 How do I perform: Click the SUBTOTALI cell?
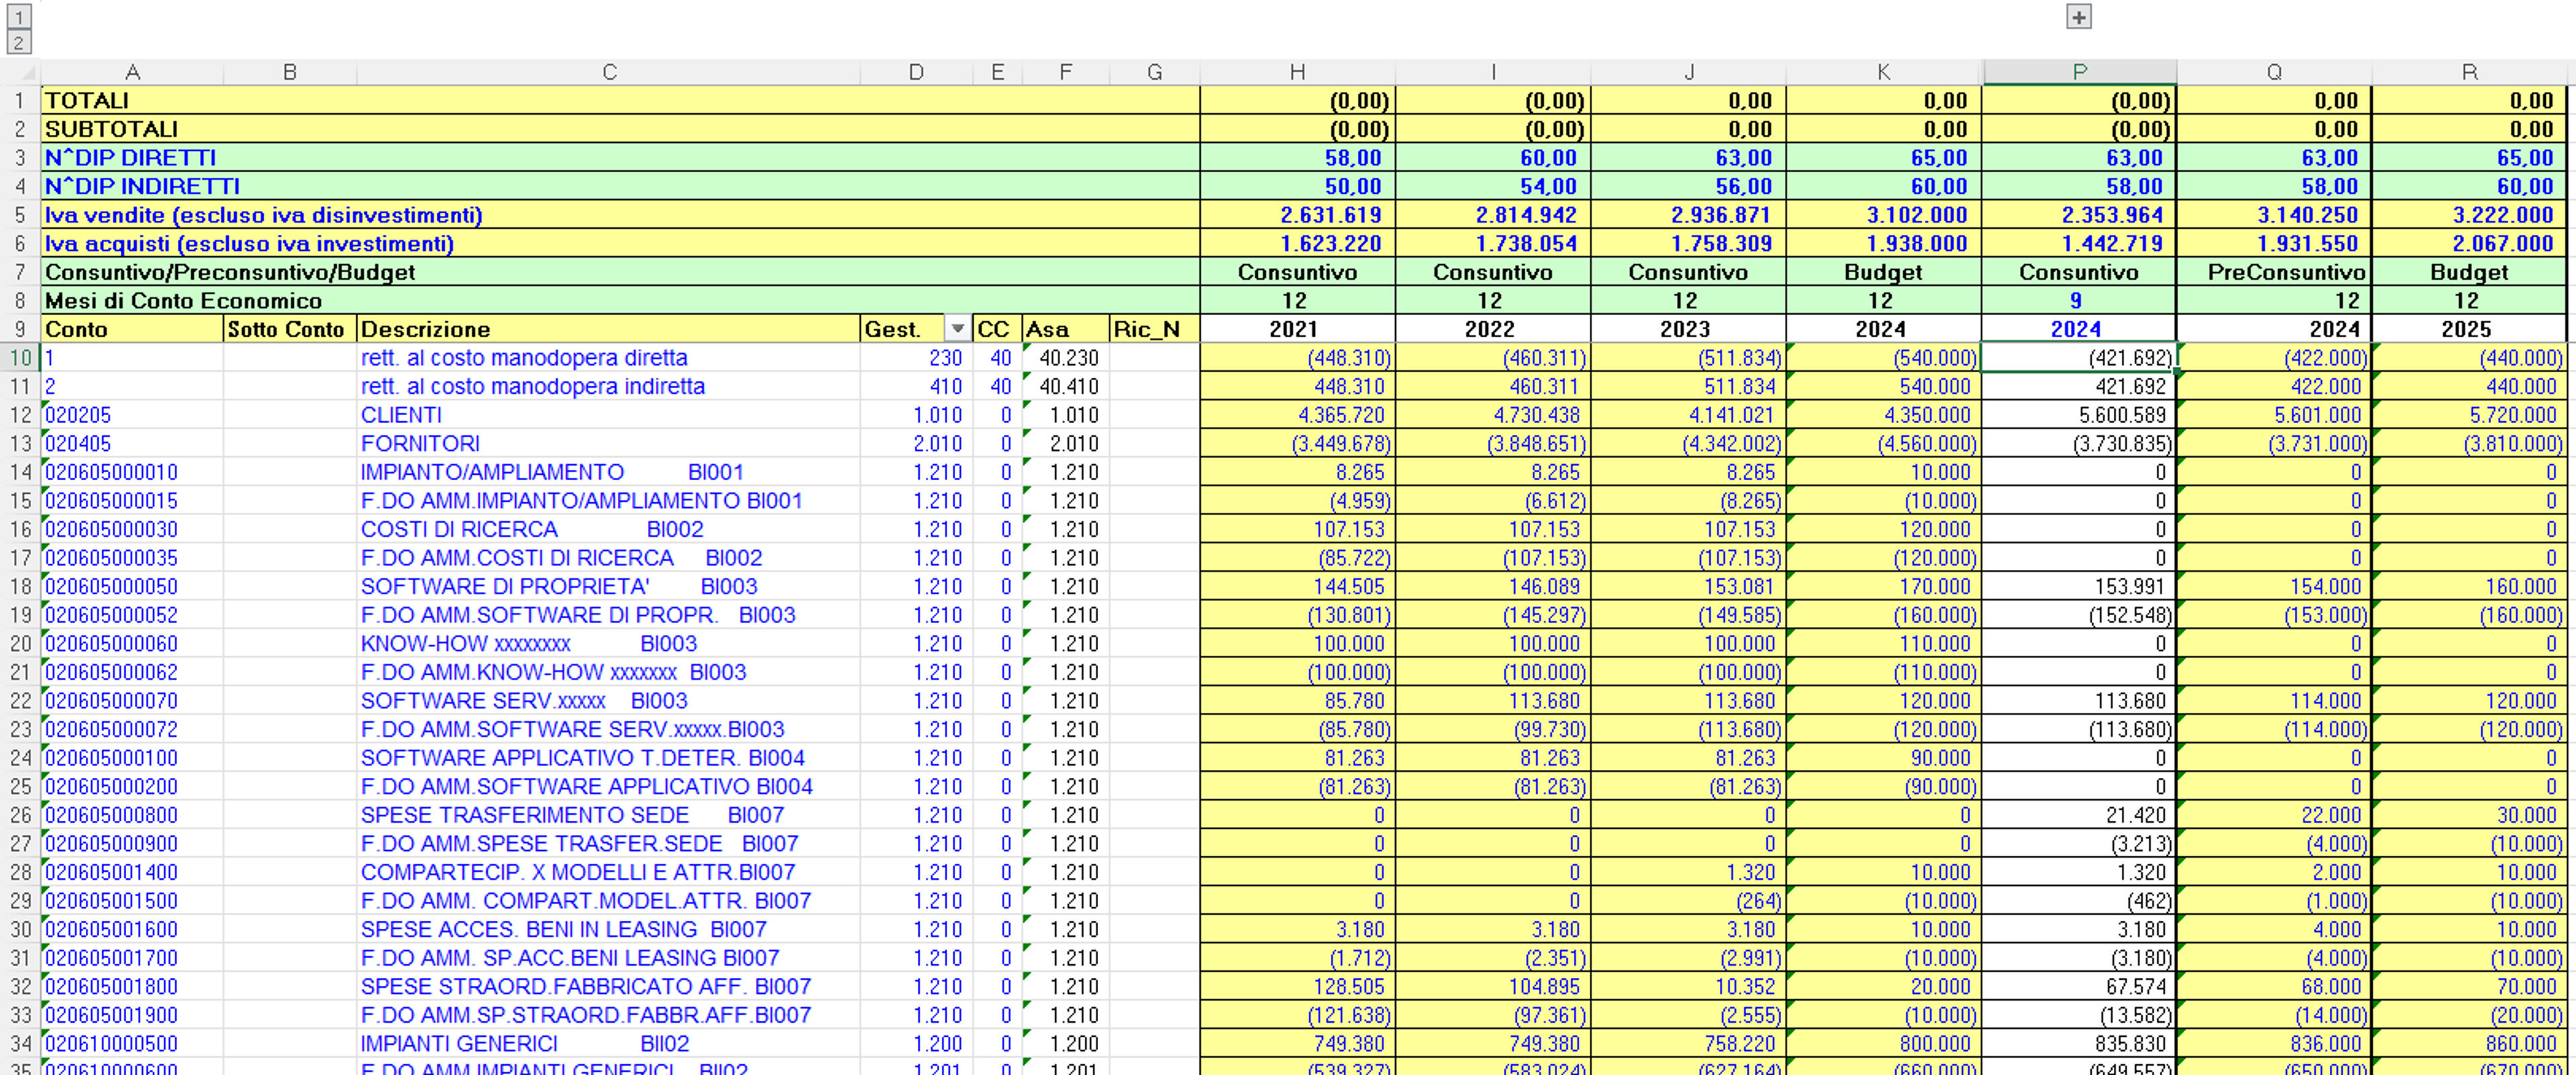620,129
